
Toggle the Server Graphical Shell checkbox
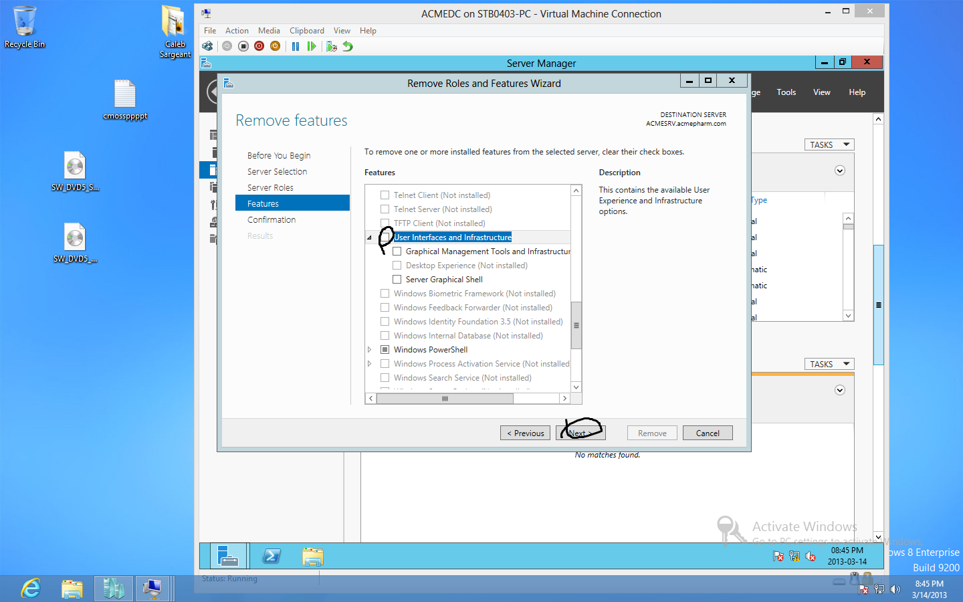click(397, 280)
